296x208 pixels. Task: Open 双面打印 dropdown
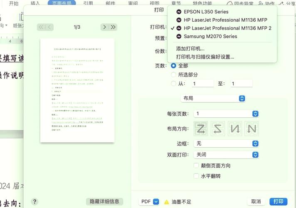(x=226, y=155)
